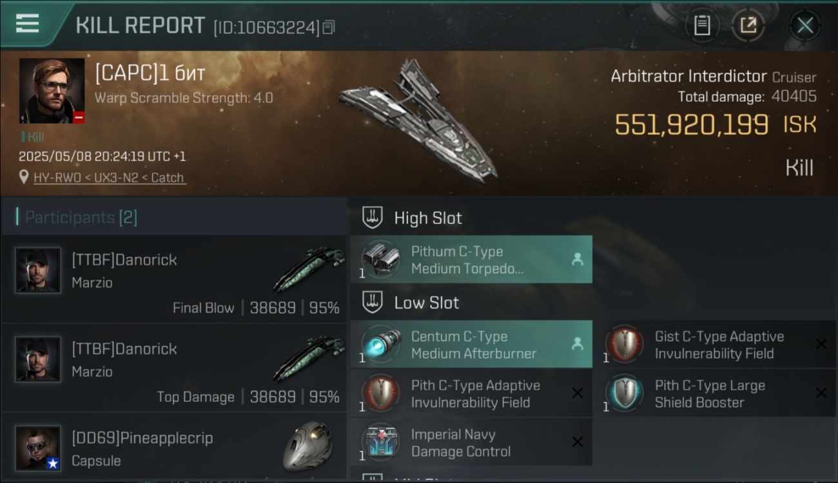Open the hamburger menu icon
The image size is (838, 483).
(27, 23)
